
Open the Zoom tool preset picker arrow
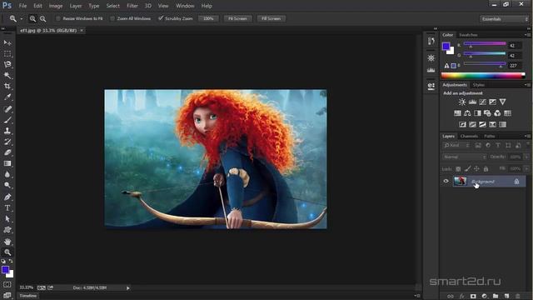(22, 18)
